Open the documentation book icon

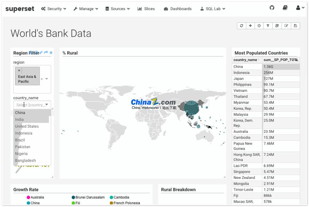tap(285, 8)
